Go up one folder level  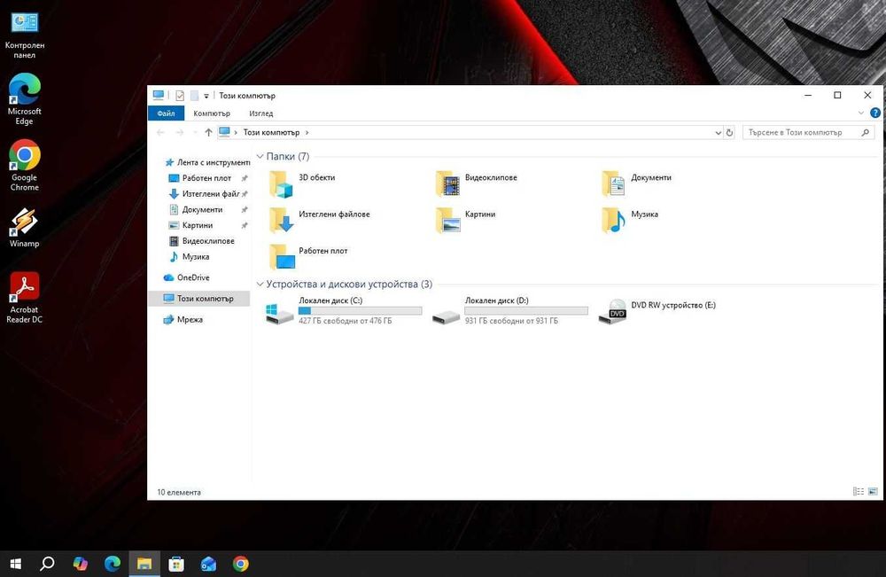pyautogui.click(x=208, y=132)
